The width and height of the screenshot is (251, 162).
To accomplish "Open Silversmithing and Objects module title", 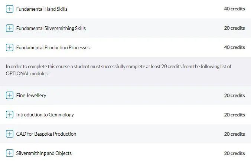I will point(44,153).
